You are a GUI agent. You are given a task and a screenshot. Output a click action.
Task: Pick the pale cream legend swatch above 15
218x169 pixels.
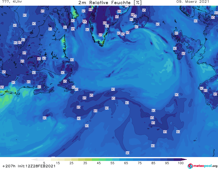(54, 159)
